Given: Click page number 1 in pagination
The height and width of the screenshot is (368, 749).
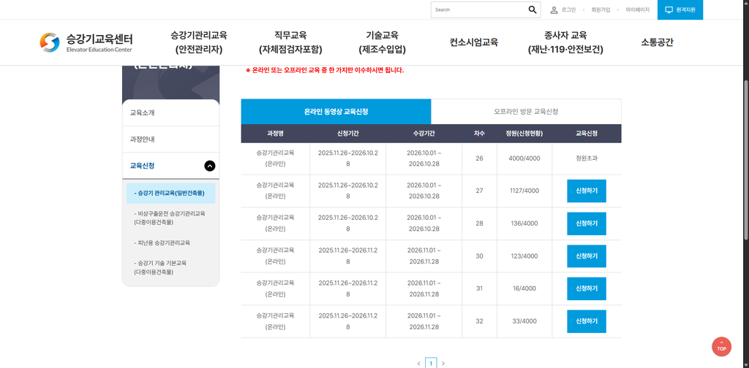Looking at the screenshot, I should coord(431,363).
